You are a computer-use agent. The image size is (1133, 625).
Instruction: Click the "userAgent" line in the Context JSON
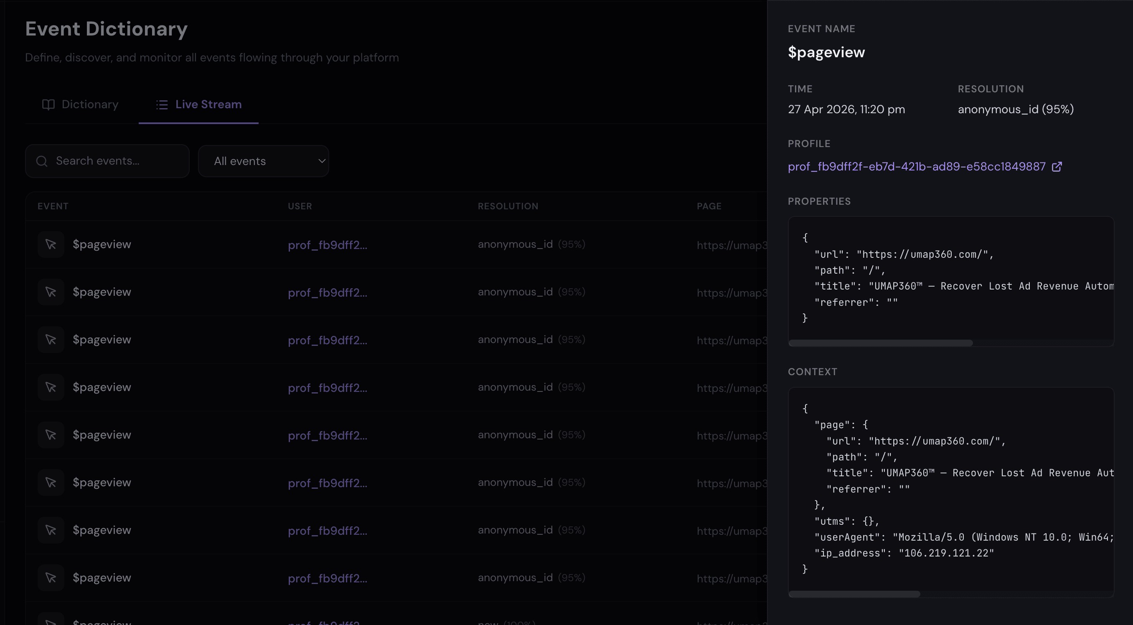964,537
